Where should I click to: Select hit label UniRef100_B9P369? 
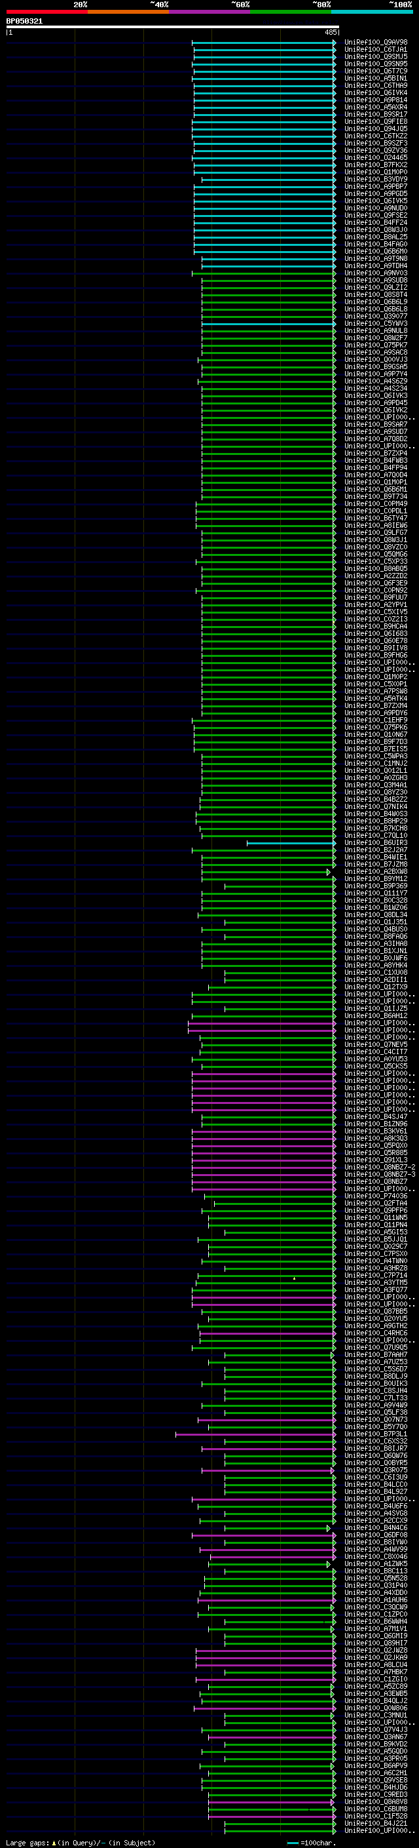point(375,886)
